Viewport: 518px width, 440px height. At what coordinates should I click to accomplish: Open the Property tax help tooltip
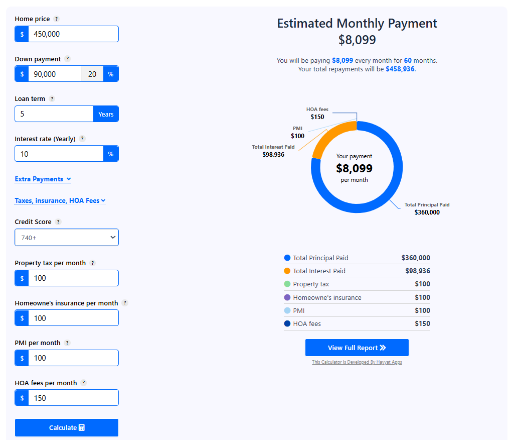point(92,263)
